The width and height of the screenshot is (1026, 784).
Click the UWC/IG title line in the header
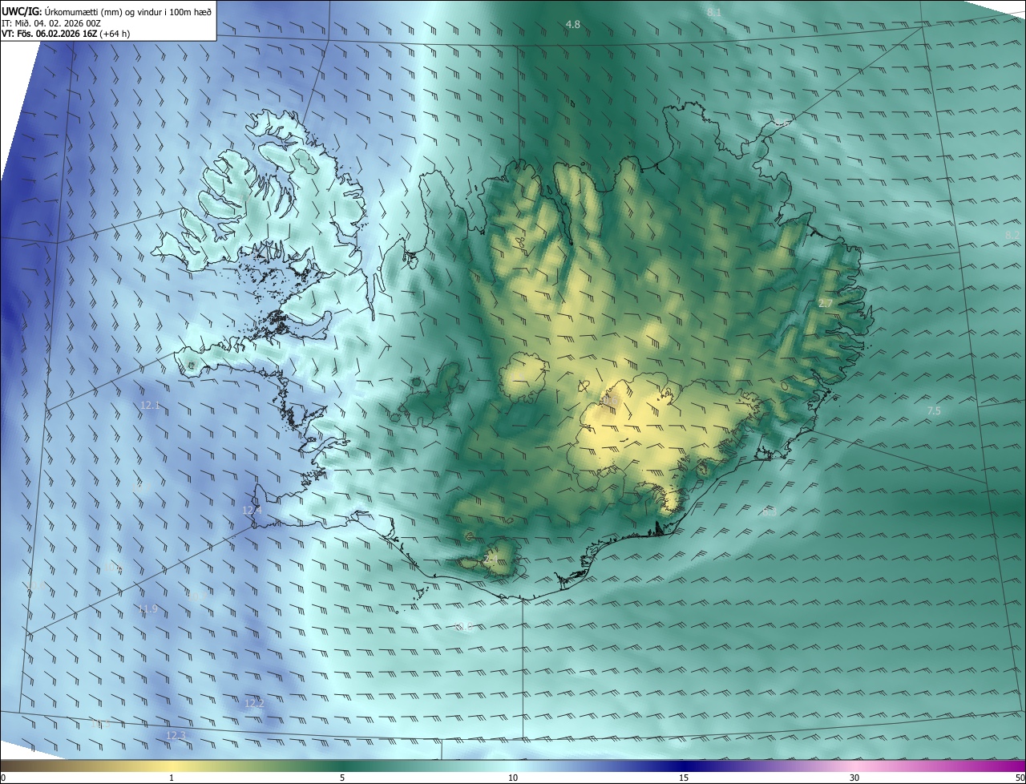[x=107, y=11]
